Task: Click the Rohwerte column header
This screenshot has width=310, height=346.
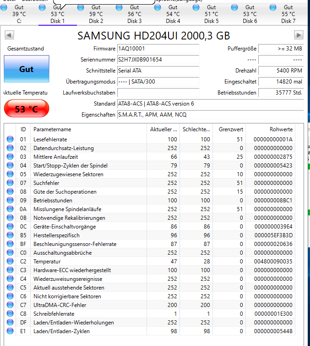Action: [270, 129]
